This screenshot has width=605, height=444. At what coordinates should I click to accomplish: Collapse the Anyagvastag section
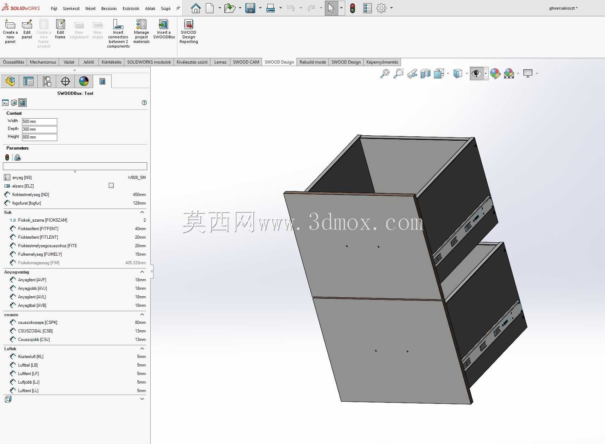pos(142,272)
